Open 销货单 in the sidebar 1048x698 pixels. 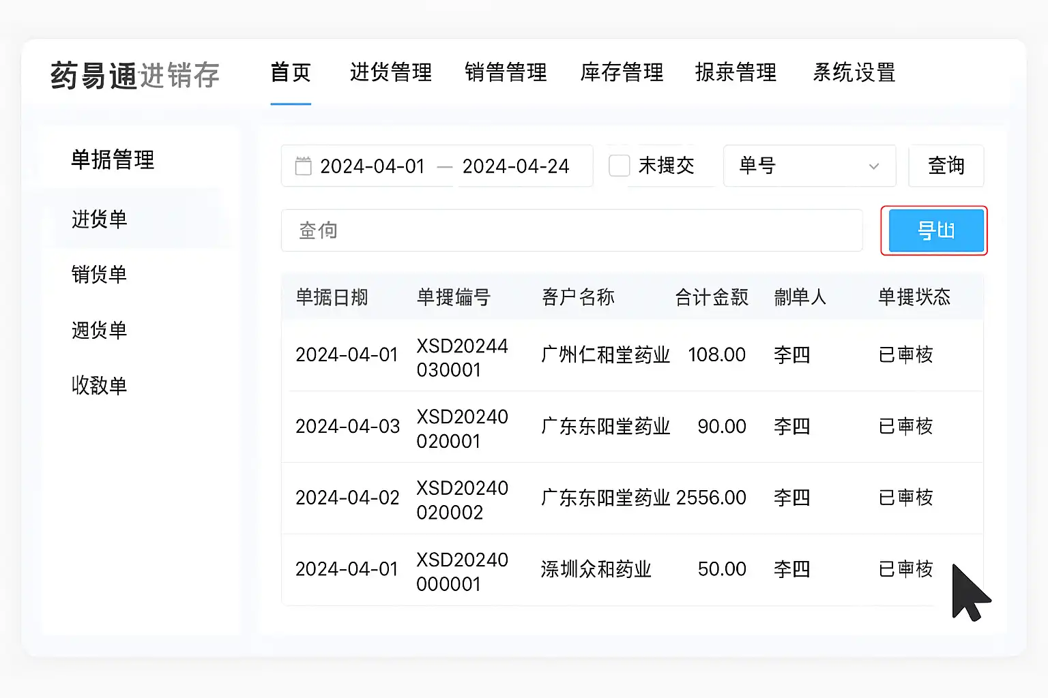click(x=100, y=275)
